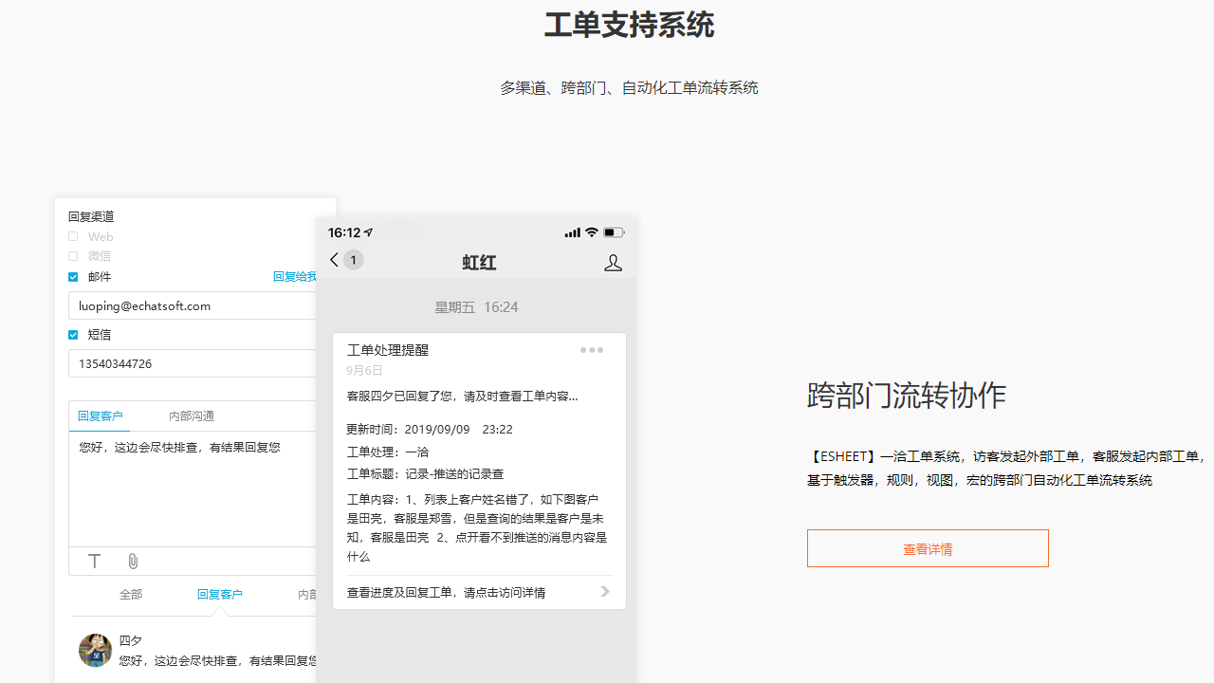
Task: Click the battery icon in phone status bar
Action: click(x=613, y=231)
